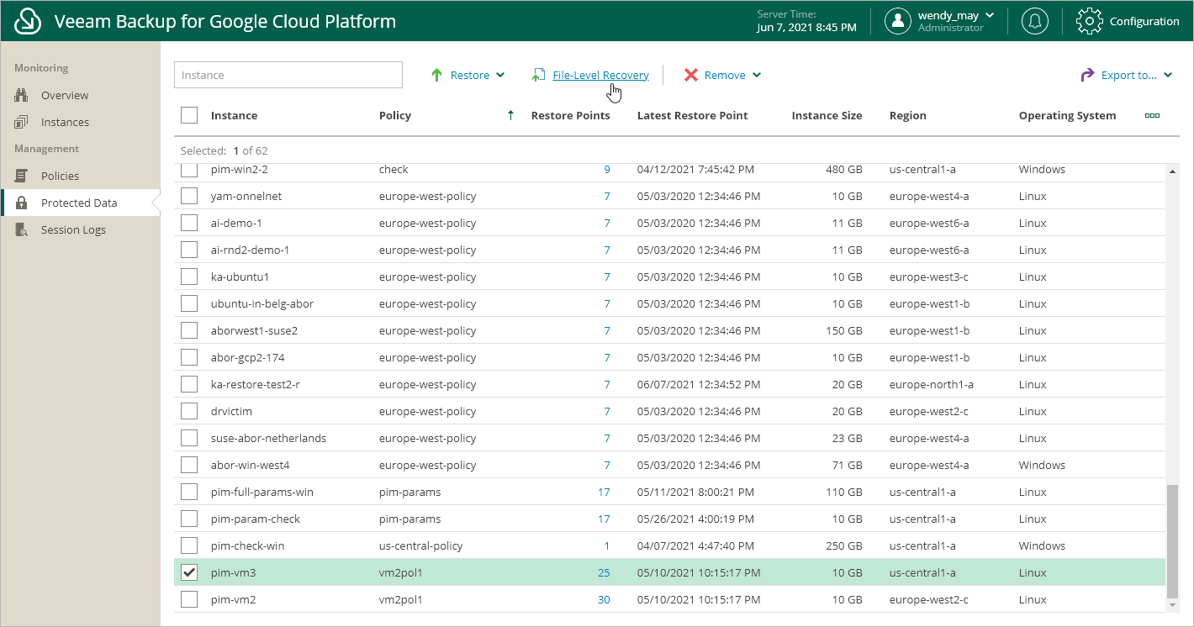This screenshot has height=627, width=1194.
Task: Check the pim-vm2 row checkbox
Action: (x=189, y=599)
